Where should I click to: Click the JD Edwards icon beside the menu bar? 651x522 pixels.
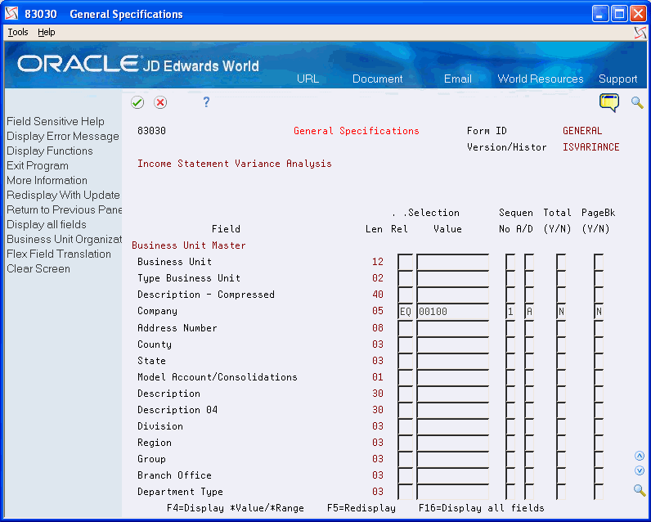(x=640, y=33)
